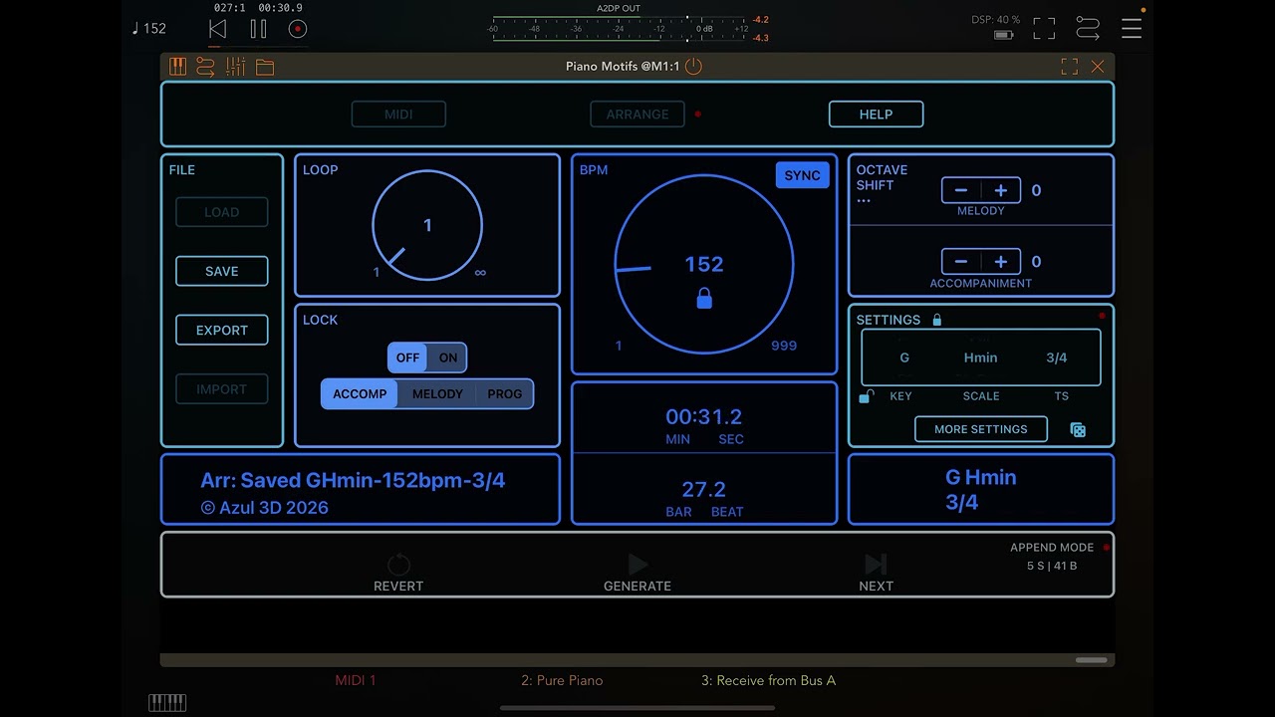Decrease MELODY octave with minus button
1275x717 pixels.
pyautogui.click(x=961, y=190)
